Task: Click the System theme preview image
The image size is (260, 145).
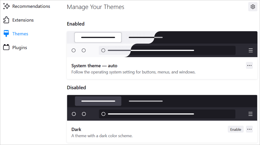Action: pos(162,44)
